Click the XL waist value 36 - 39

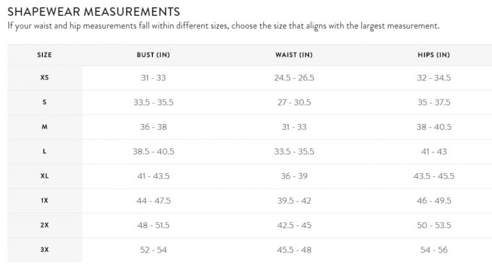pyautogui.click(x=294, y=176)
